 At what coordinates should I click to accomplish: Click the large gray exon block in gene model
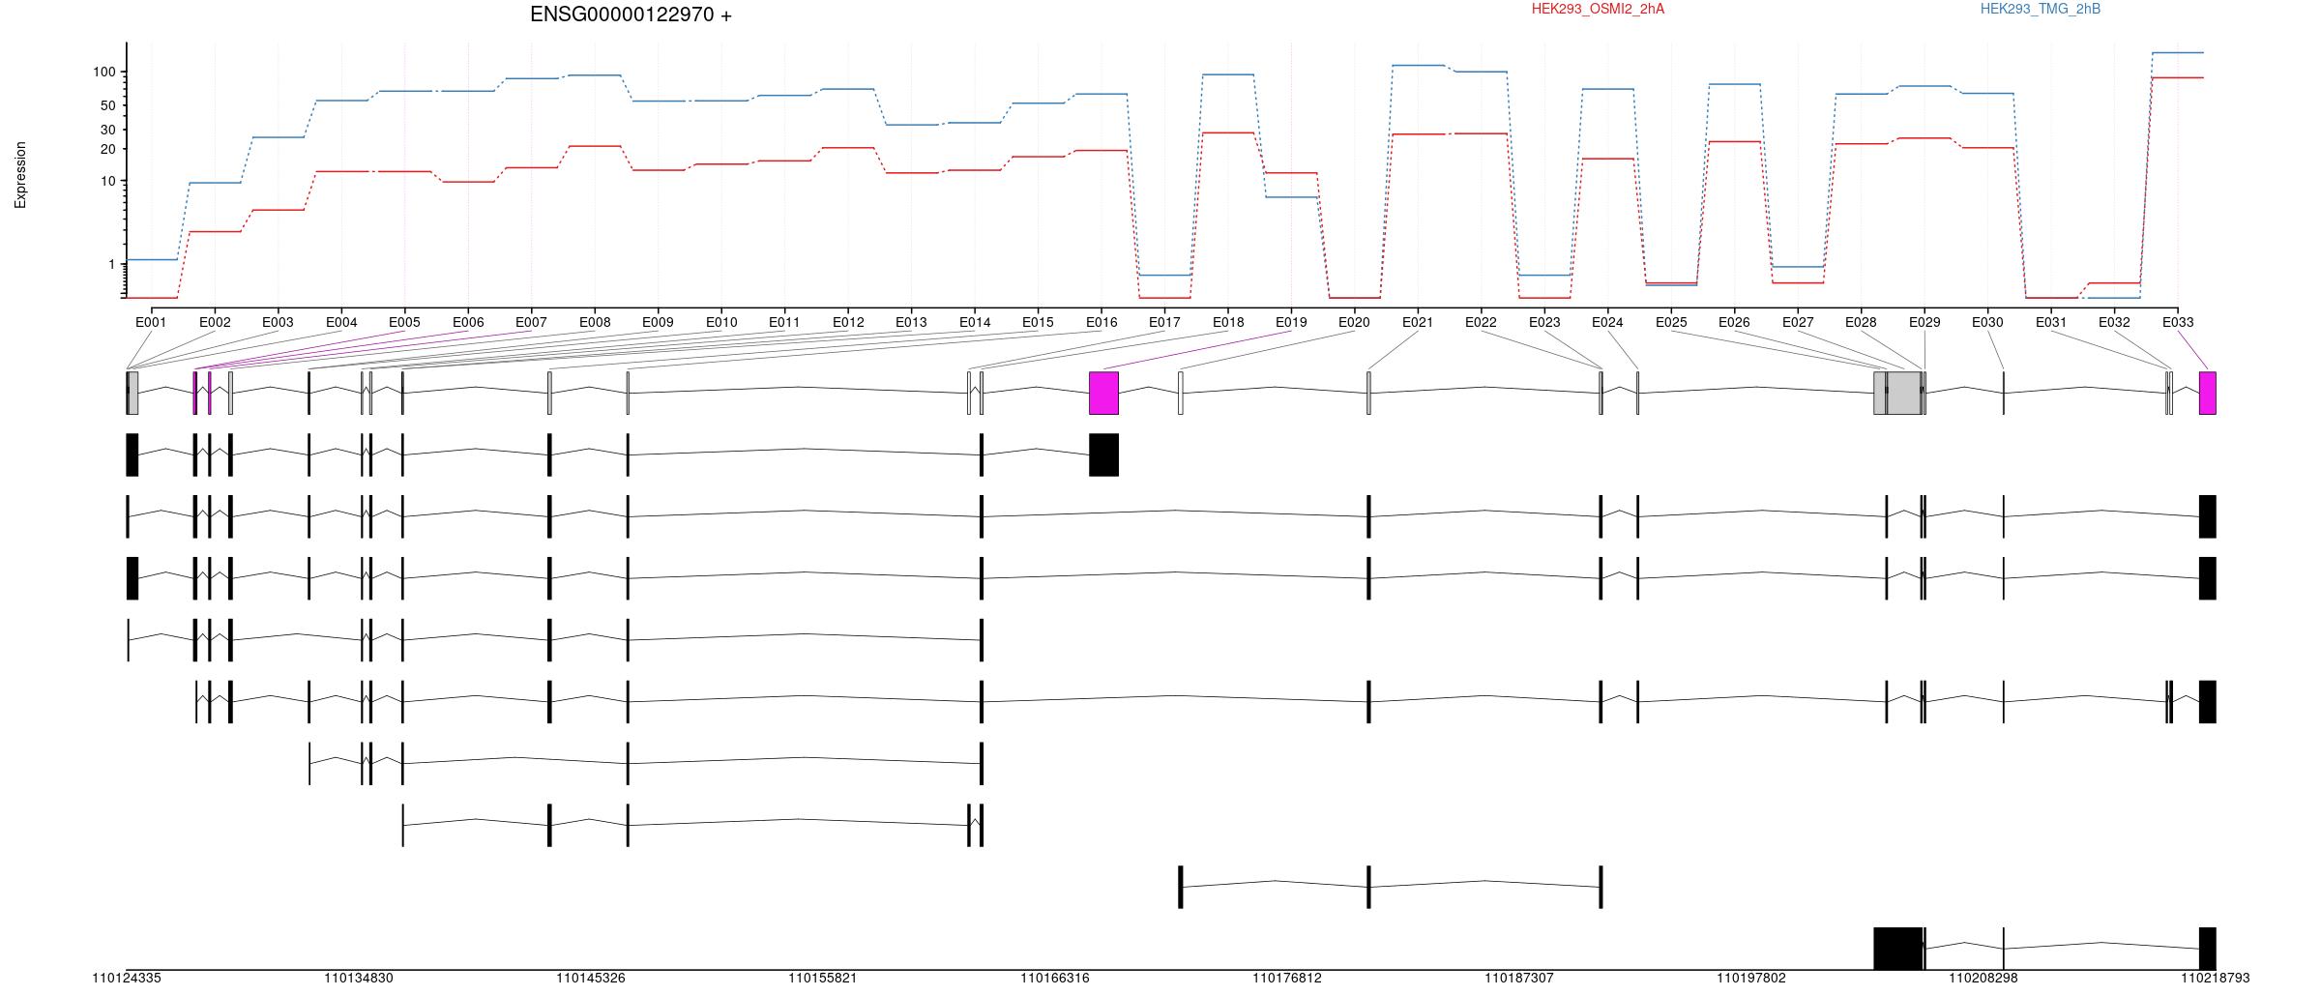1897,394
